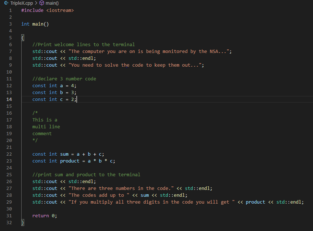
Task: Click the string "The codes add up to "
Action: click(96, 195)
